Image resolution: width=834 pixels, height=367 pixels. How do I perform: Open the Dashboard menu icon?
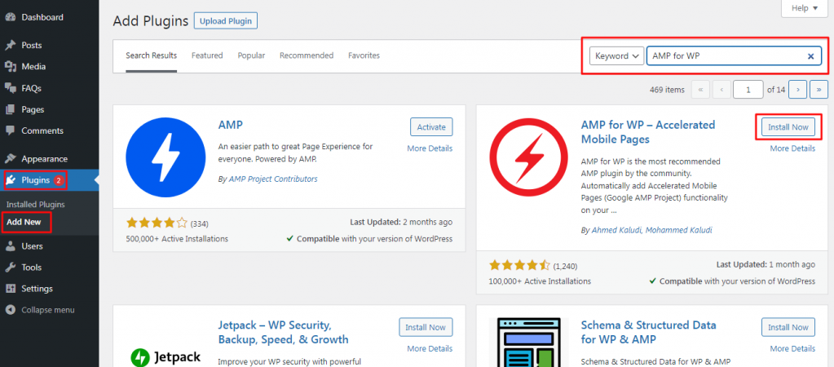coord(10,17)
